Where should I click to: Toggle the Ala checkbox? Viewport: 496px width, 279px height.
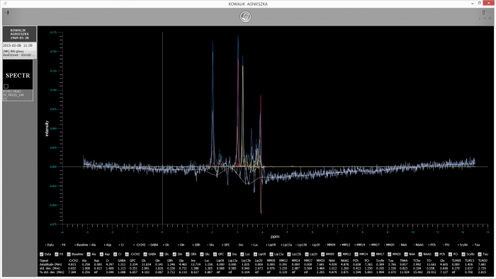click(89, 254)
